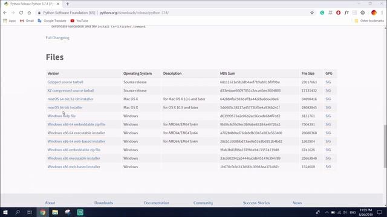
Task: Click the address bar URL field
Action: [x=173, y=13]
